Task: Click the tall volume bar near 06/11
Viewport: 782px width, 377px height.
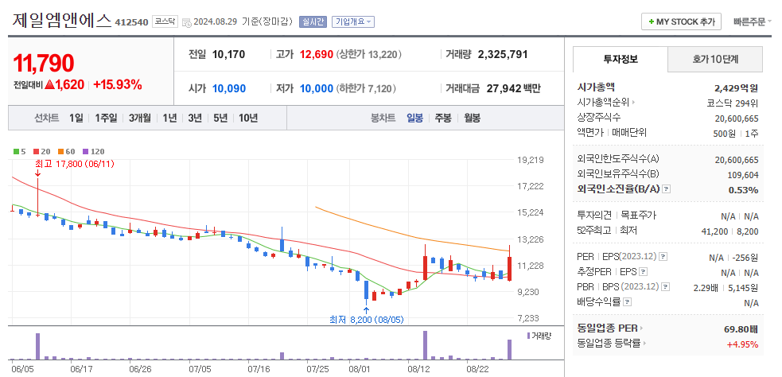Action: (x=37, y=347)
